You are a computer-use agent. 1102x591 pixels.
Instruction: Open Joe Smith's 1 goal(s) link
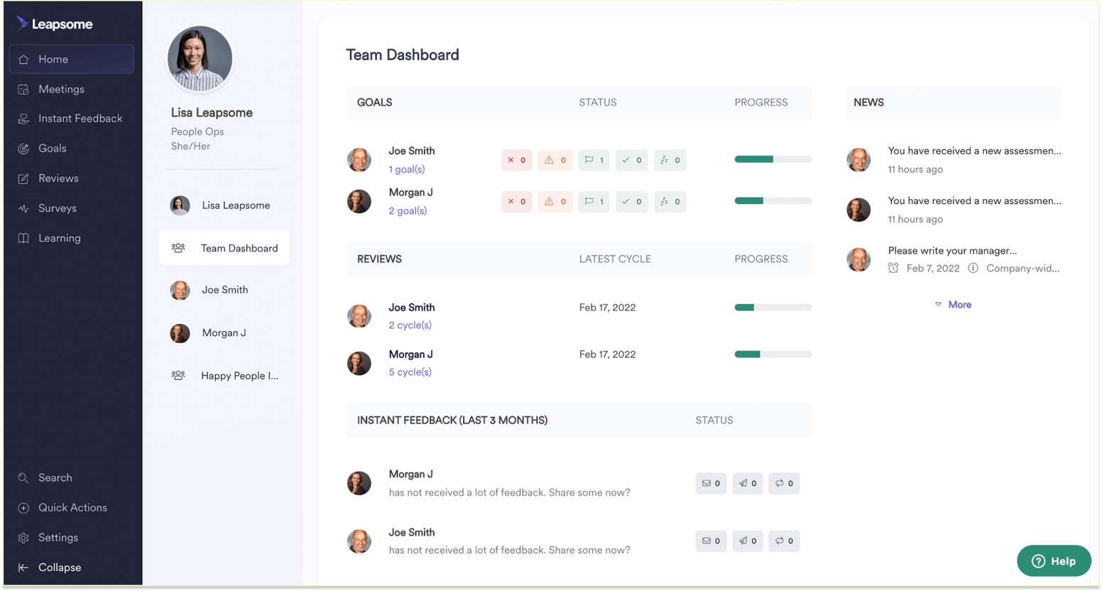[x=407, y=169]
